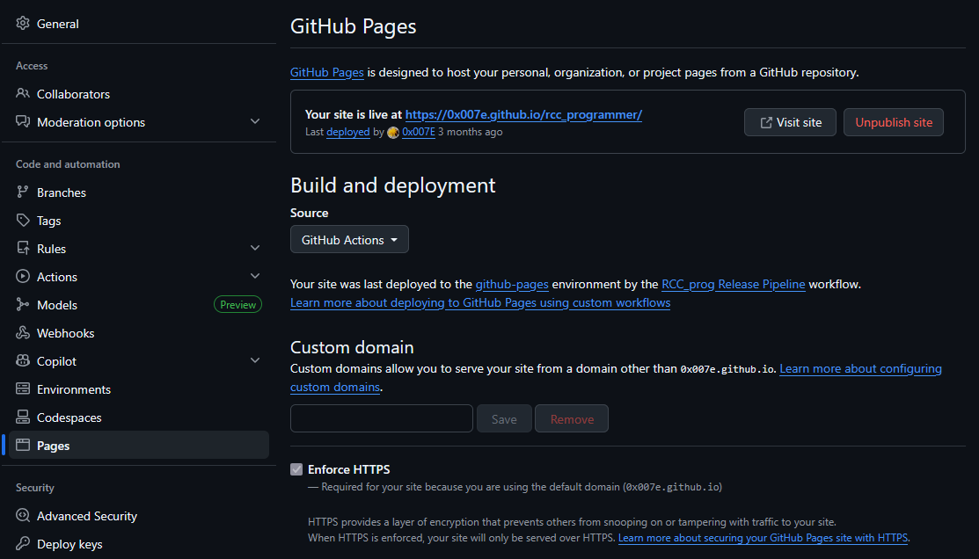Click the Save custom domain button
Viewport: 979px width, 559px height.
coord(504,418)
